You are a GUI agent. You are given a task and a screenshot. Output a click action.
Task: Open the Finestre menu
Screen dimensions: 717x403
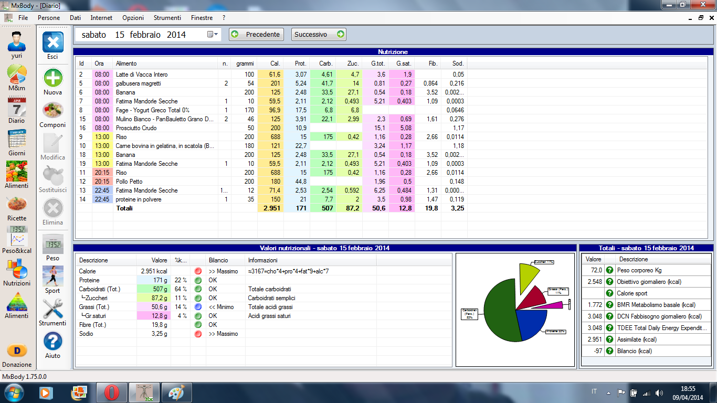(x=202, y=18)
